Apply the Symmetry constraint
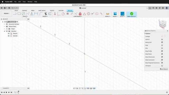Screen dimensions: 169x95 tap(97, 14)
